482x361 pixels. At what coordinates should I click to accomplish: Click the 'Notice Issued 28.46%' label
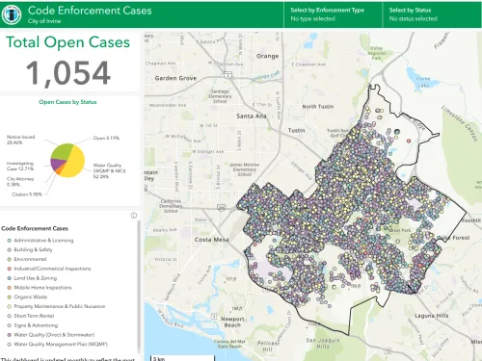[x=20, y=140]
